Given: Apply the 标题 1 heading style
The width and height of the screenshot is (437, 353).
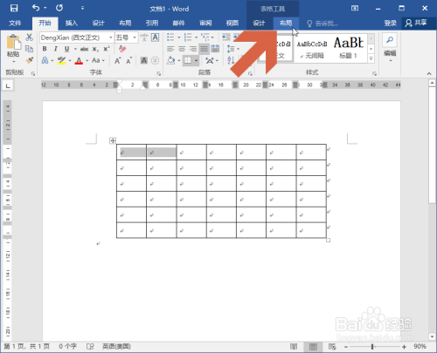Looking at the screenshot, I should pyautogui.click(x=349, y=47).
